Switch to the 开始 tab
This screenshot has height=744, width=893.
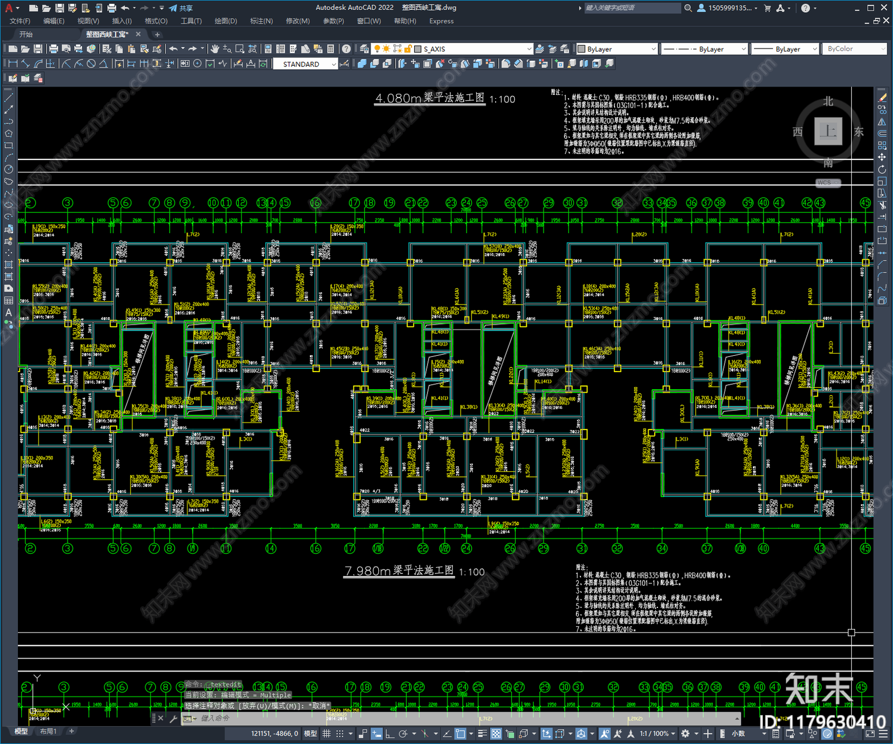pos(26,35)
